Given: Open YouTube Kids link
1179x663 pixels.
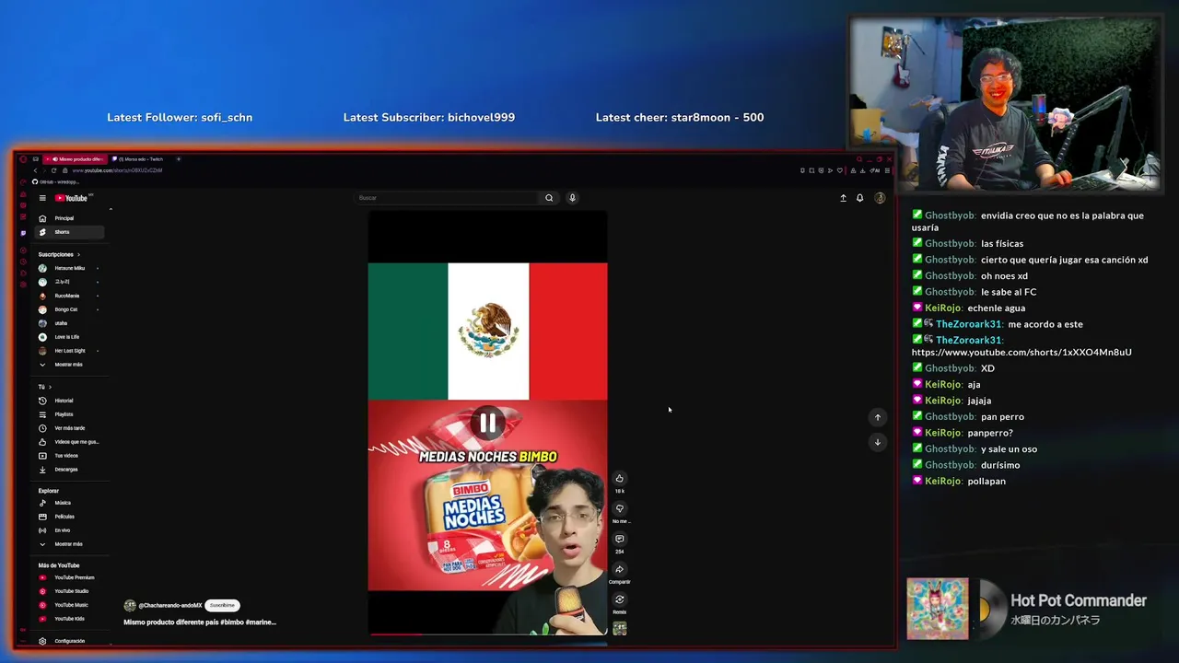Looking at the screenshot, I should tap(69, 619).
